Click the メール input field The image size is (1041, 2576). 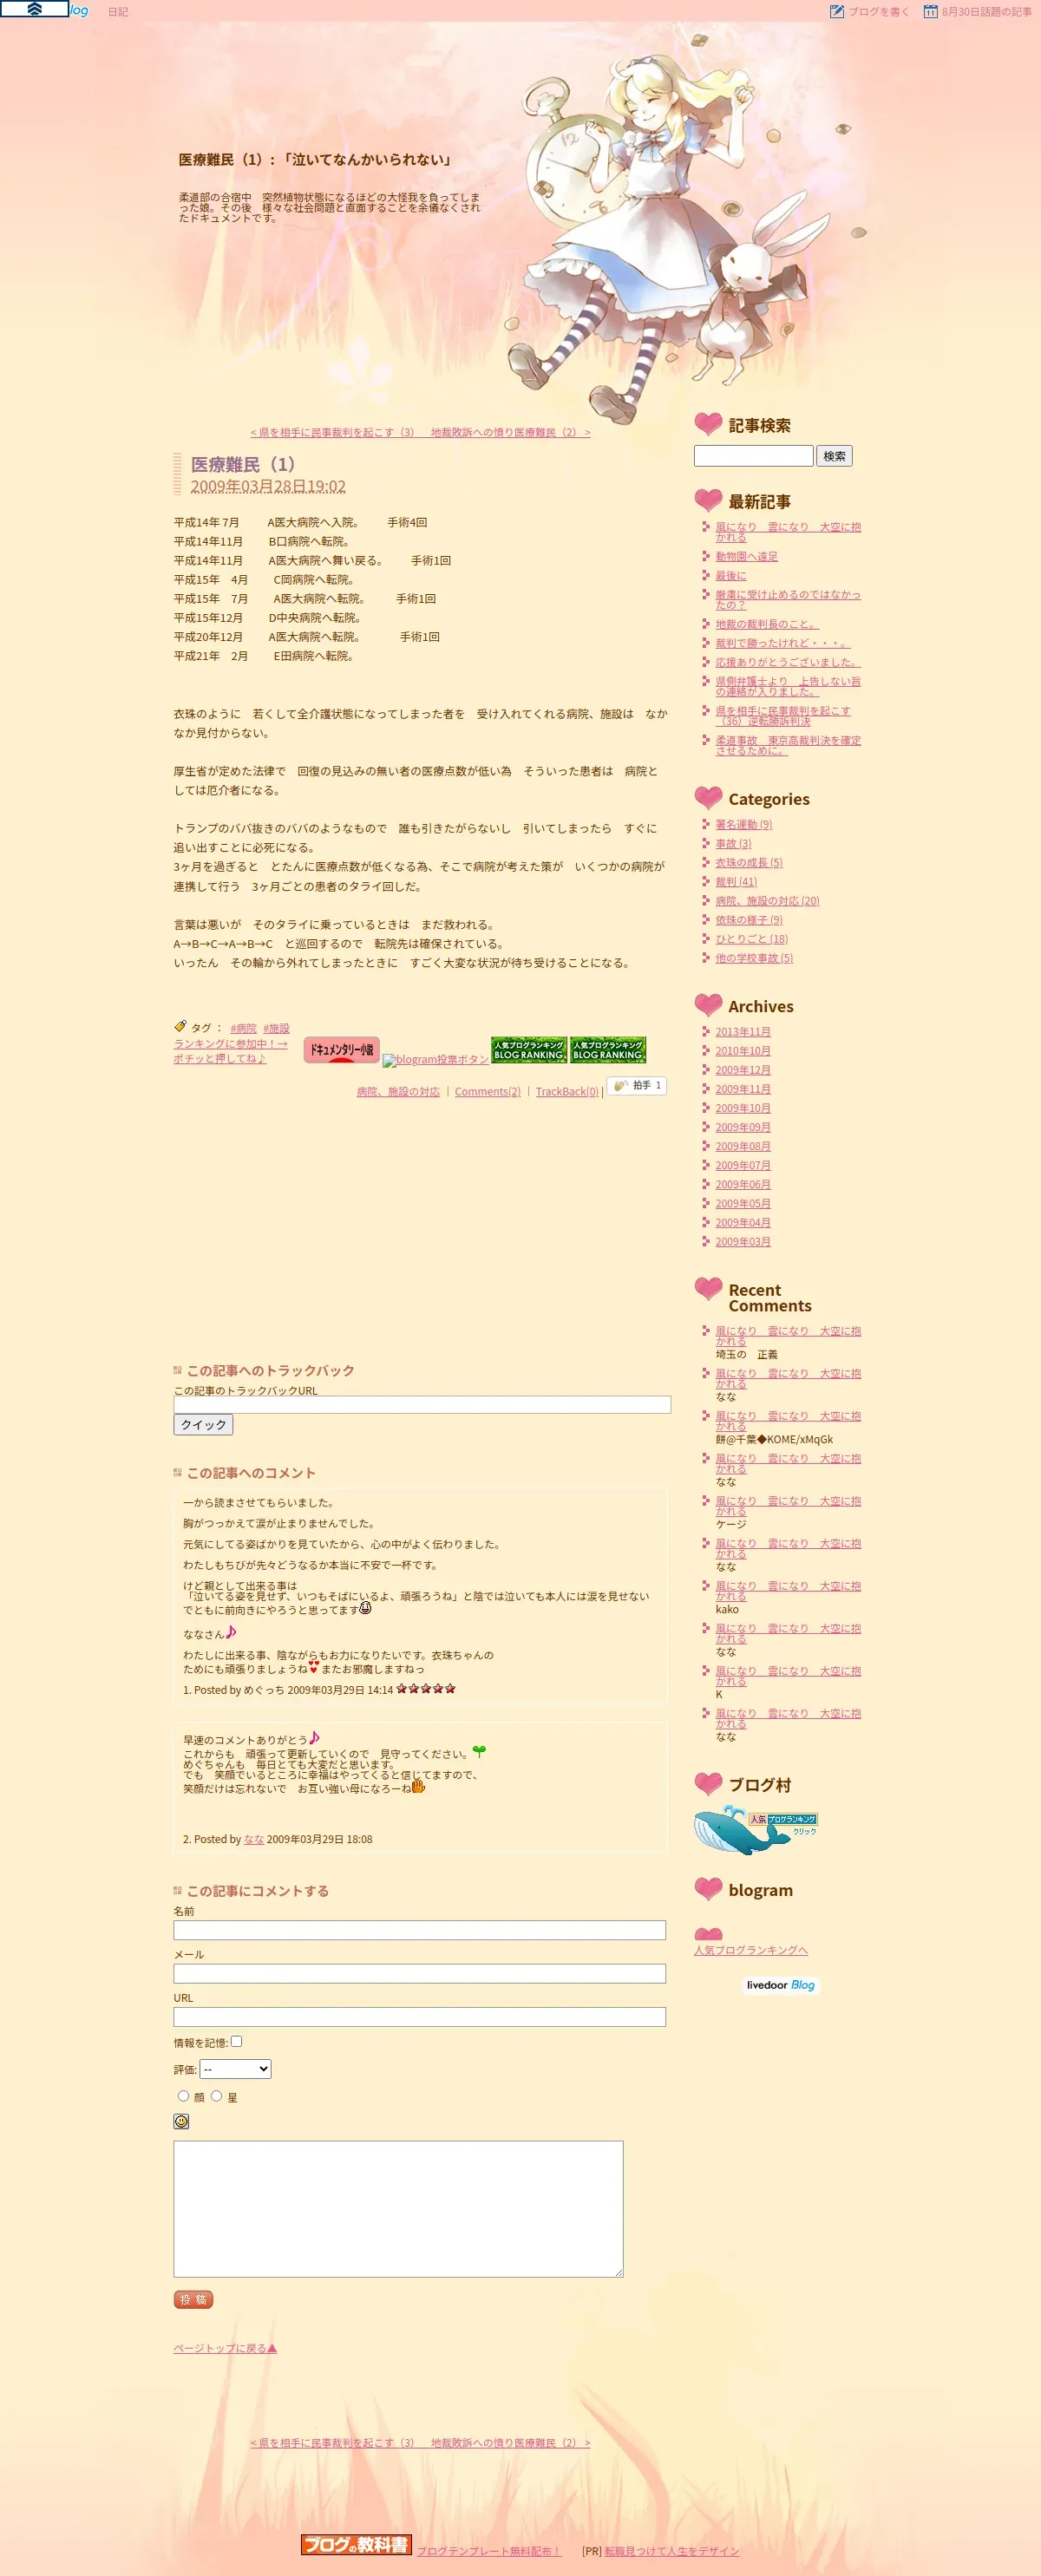[419, 1973]
